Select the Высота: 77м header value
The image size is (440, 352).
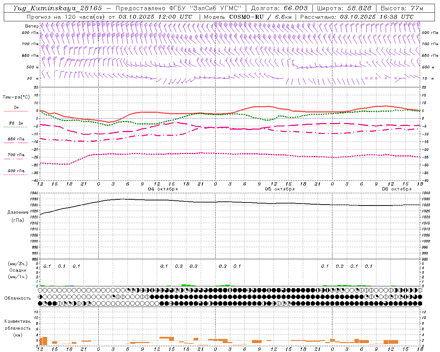(x=402, y=8)
